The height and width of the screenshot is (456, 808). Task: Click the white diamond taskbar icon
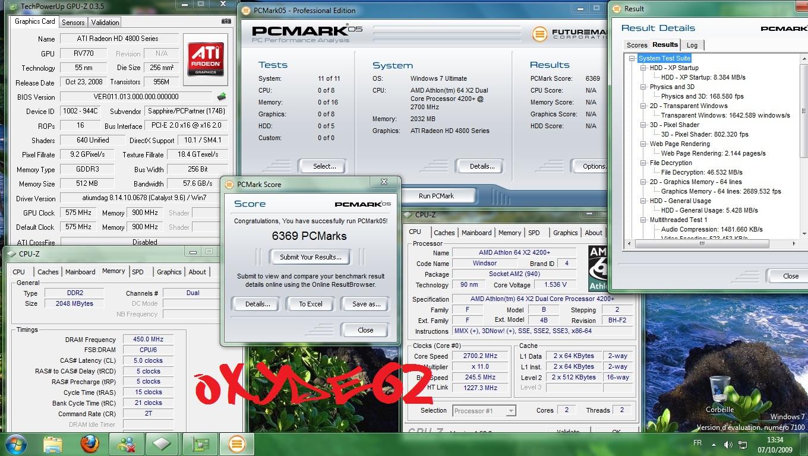coord(163,444)
